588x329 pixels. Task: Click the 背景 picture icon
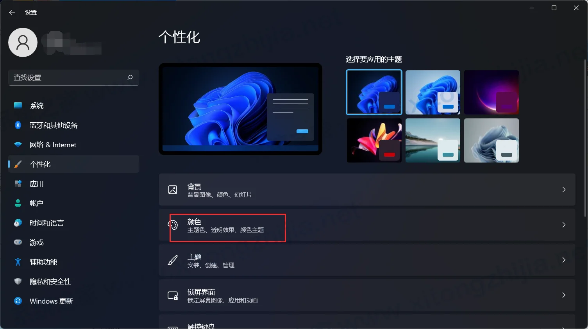coord(173,190)
